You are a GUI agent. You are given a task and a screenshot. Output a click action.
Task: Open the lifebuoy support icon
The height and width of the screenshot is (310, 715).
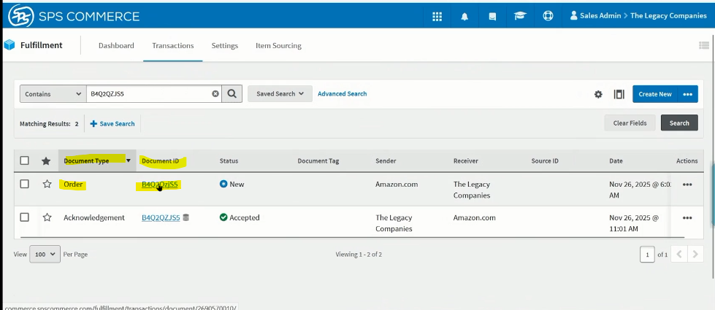click(x=548, y=16)
